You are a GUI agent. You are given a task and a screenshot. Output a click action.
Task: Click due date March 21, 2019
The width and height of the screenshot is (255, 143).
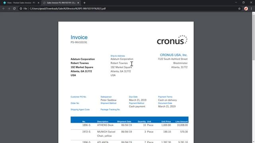coord(137,100)
